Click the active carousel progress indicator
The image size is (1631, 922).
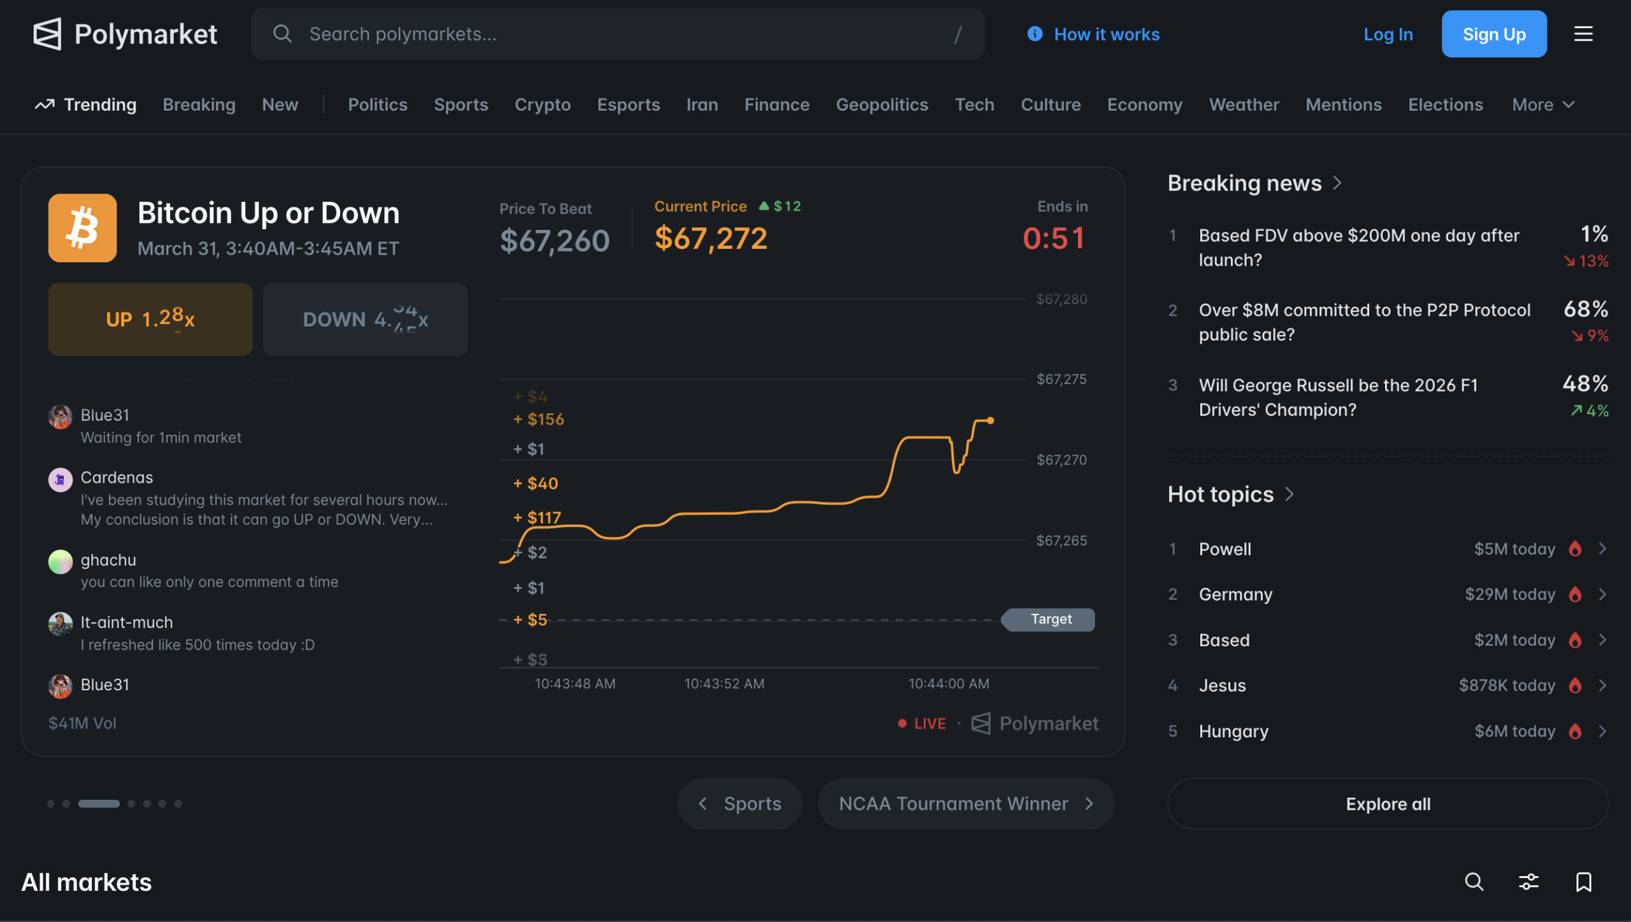[x=99, y=804]
